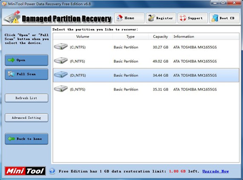Click the 30.27 GB capacity cell

point(160,47)
